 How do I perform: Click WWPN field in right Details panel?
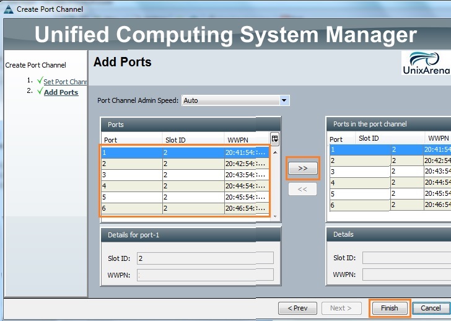click(x=406, y=275)
